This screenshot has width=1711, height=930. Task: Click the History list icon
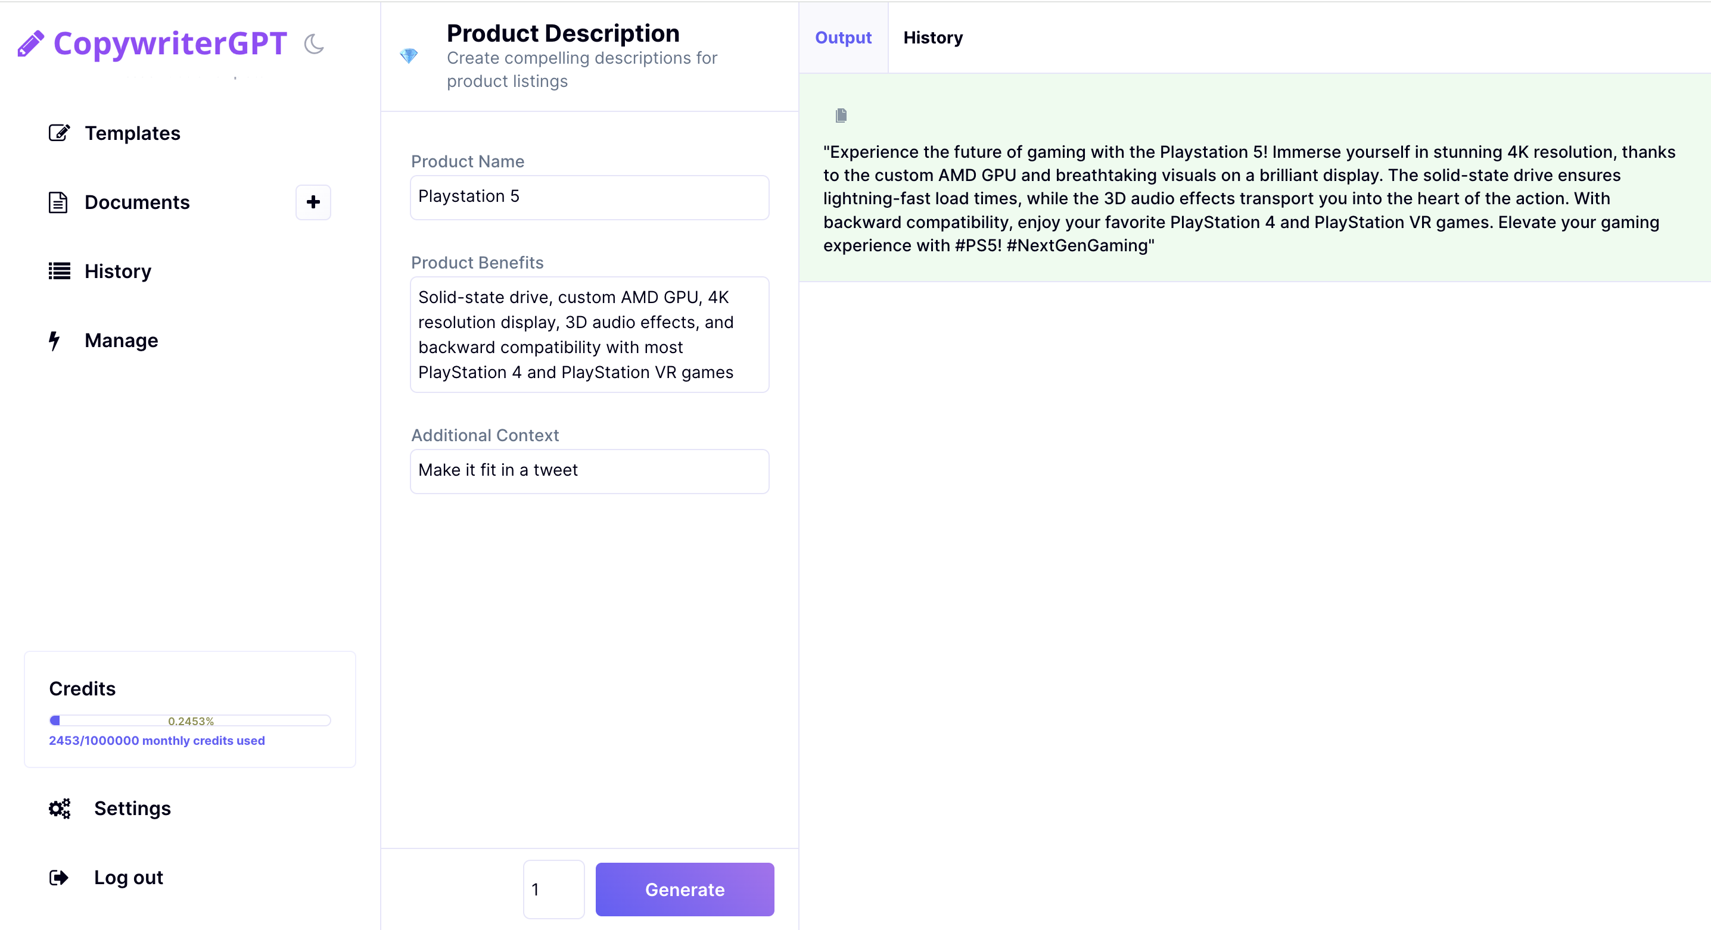coord(58,271)
